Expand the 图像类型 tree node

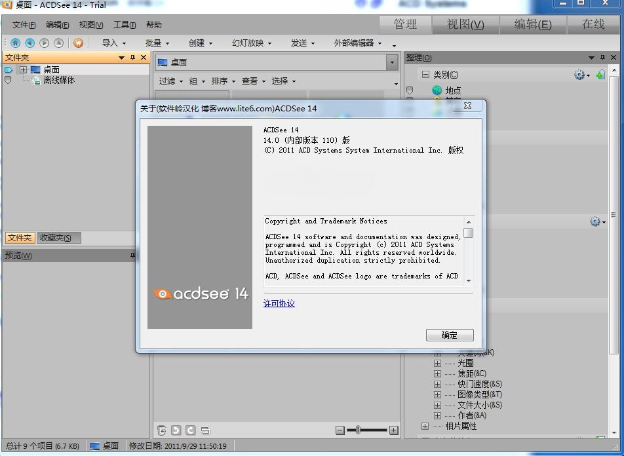437,394
